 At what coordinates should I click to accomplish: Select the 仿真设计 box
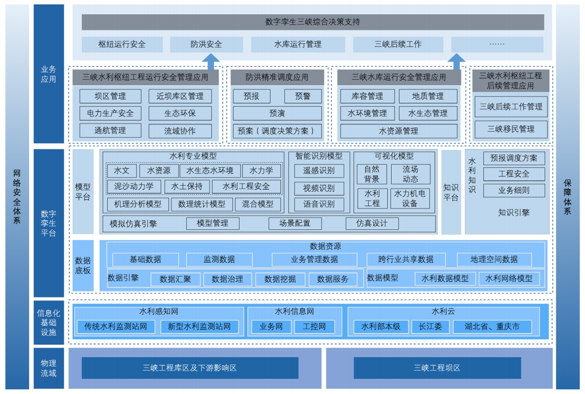click(372, 223)
